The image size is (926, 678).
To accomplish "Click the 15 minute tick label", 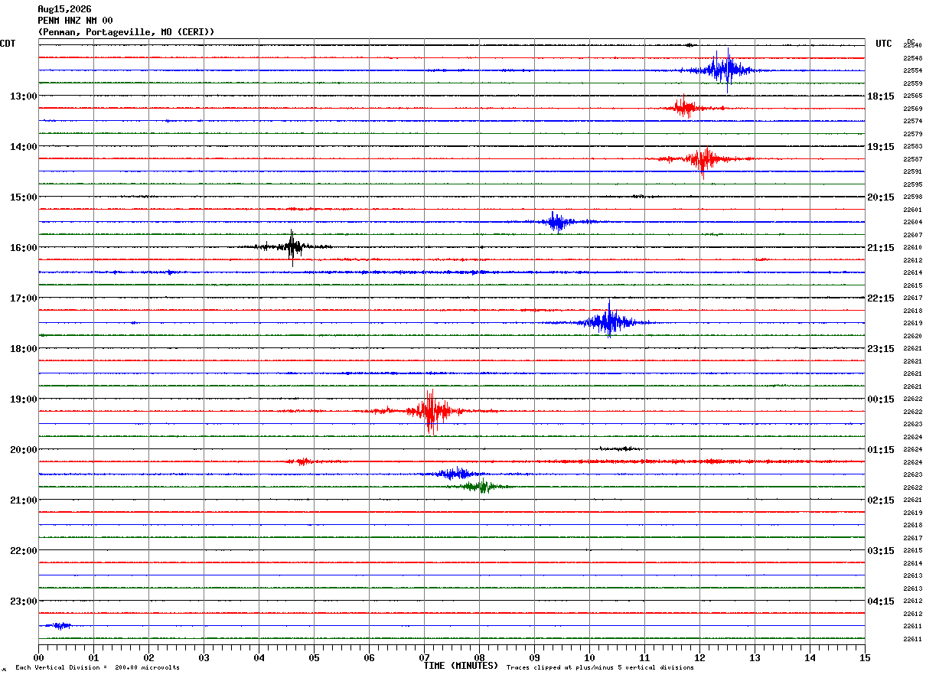I will pyautogui.click(x=865, y=657).
